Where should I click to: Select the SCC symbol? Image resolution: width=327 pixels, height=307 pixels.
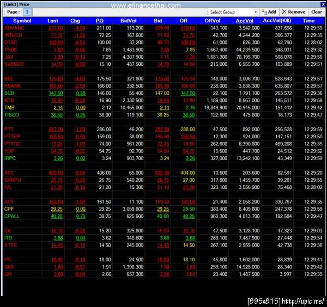pos(9,173)
